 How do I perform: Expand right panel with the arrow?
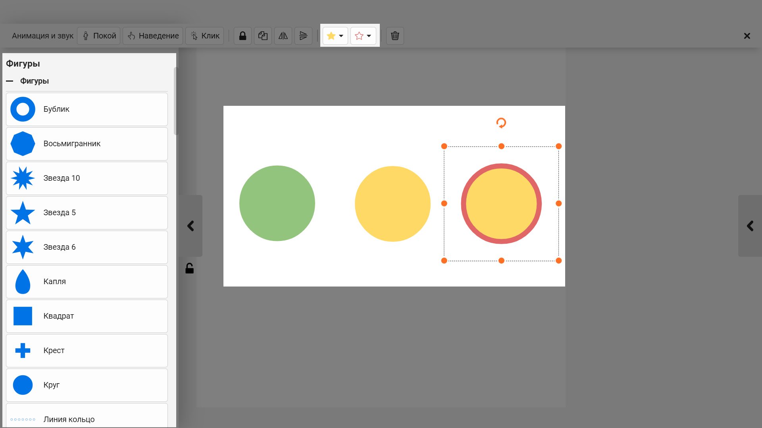(x=750, y=226)
